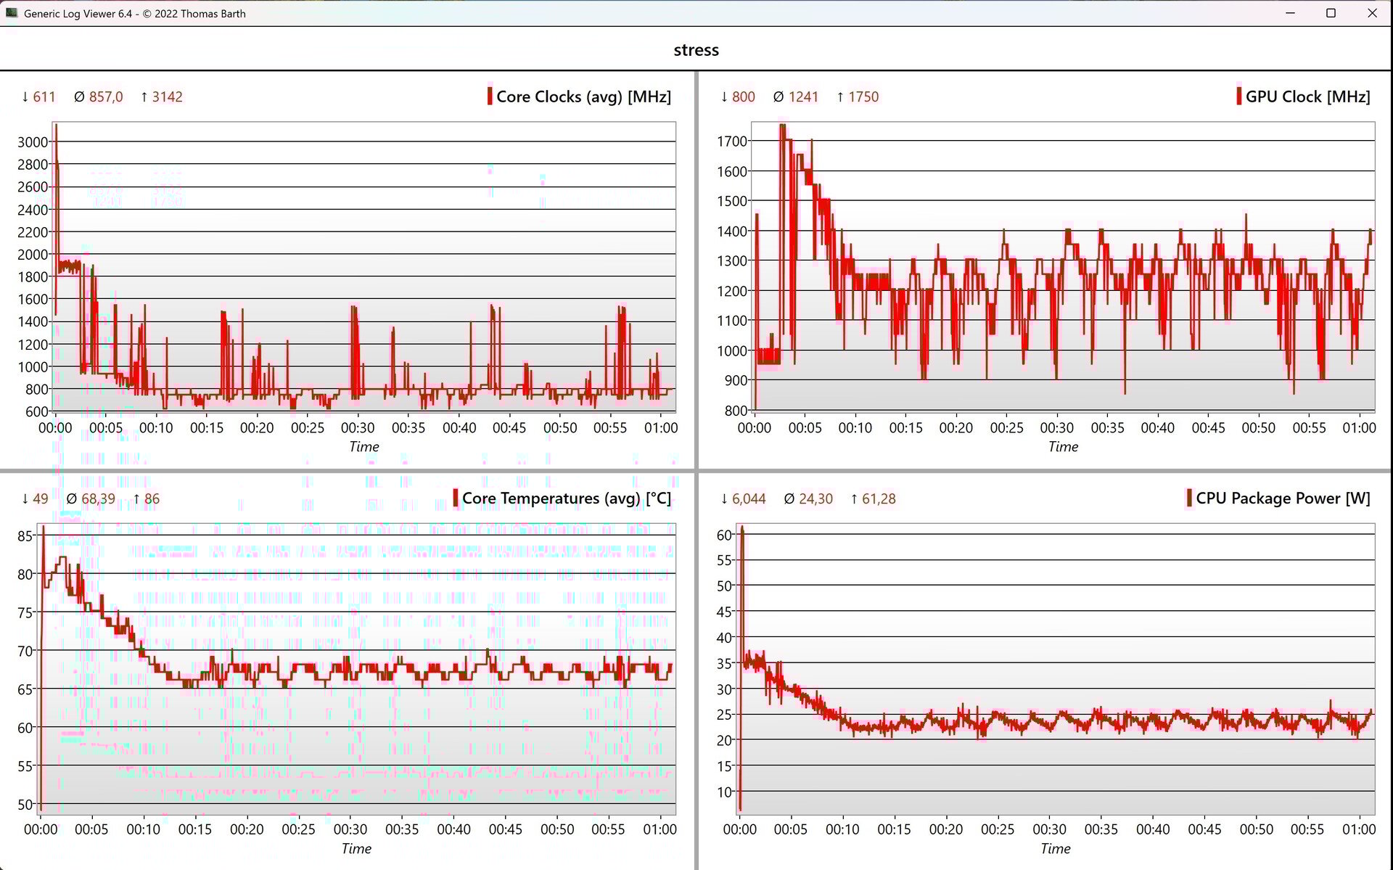Click the 1700 tick on GPU Clock axis
The image size is (1393, 870).
coord(732,141)
